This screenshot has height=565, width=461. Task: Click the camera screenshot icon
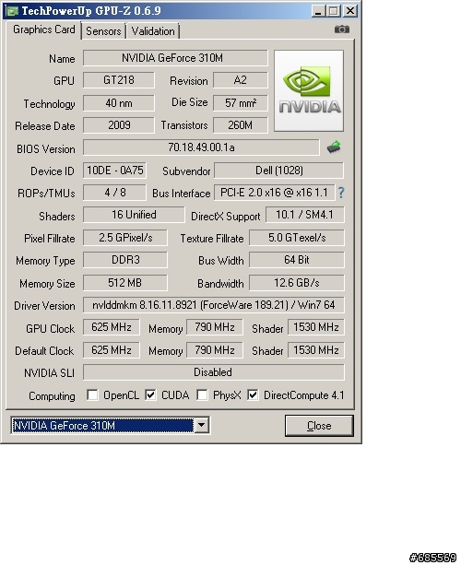pos(342,29)
